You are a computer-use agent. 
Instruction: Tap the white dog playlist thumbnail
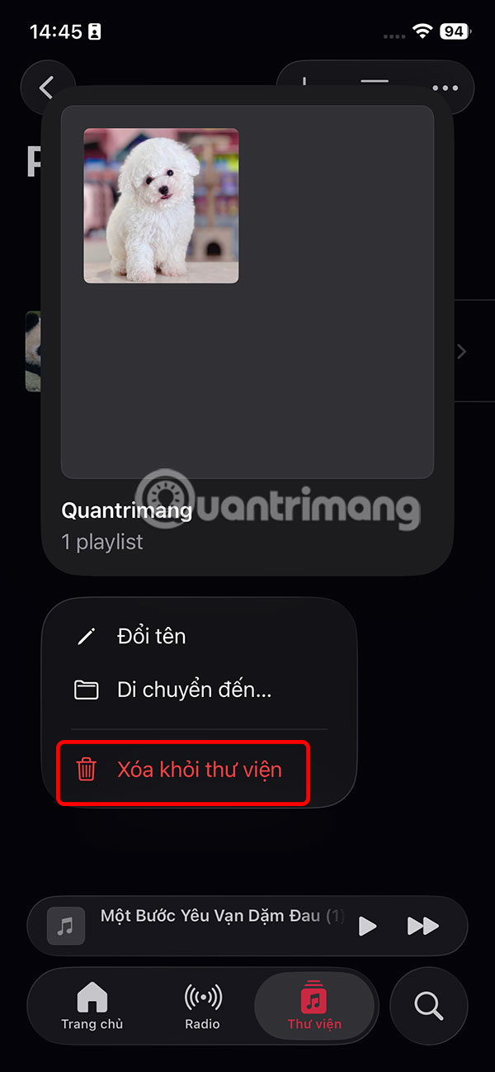161,206
